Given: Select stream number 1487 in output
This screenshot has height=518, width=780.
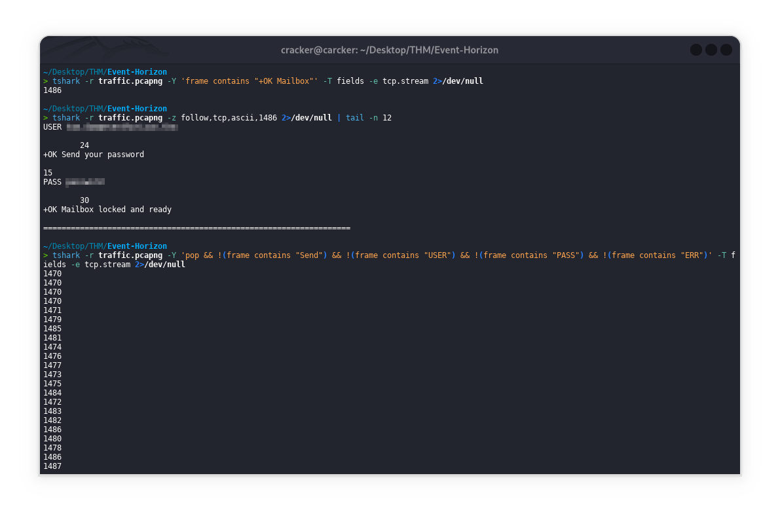Looking at the screenshot, I should point(52,466).
